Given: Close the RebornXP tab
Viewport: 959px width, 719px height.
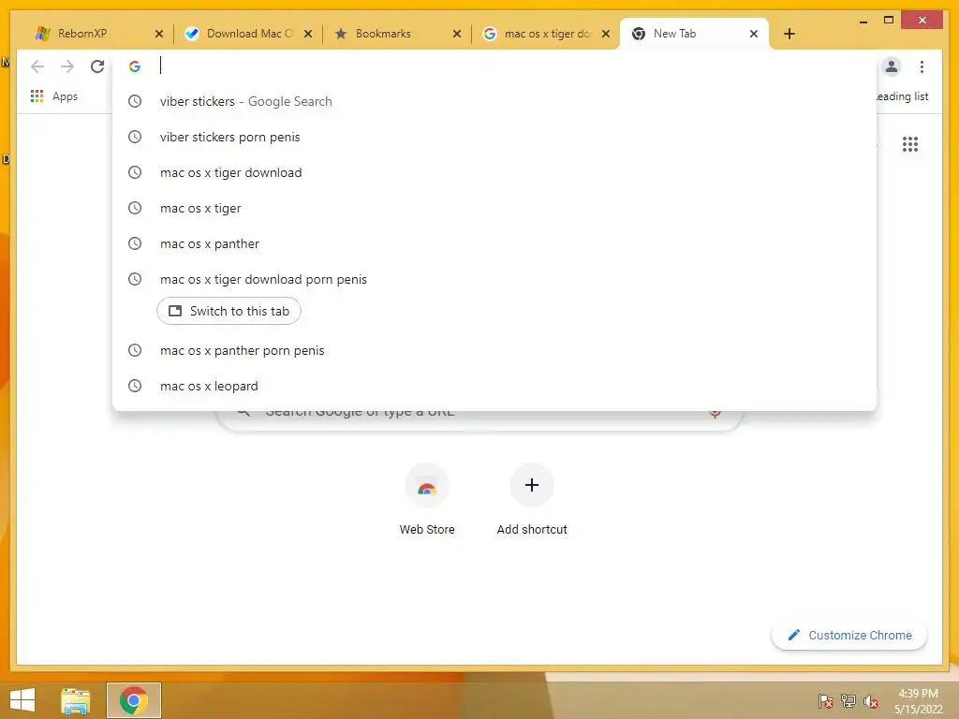Looking at the screenshot, I should tap(159, 34).
